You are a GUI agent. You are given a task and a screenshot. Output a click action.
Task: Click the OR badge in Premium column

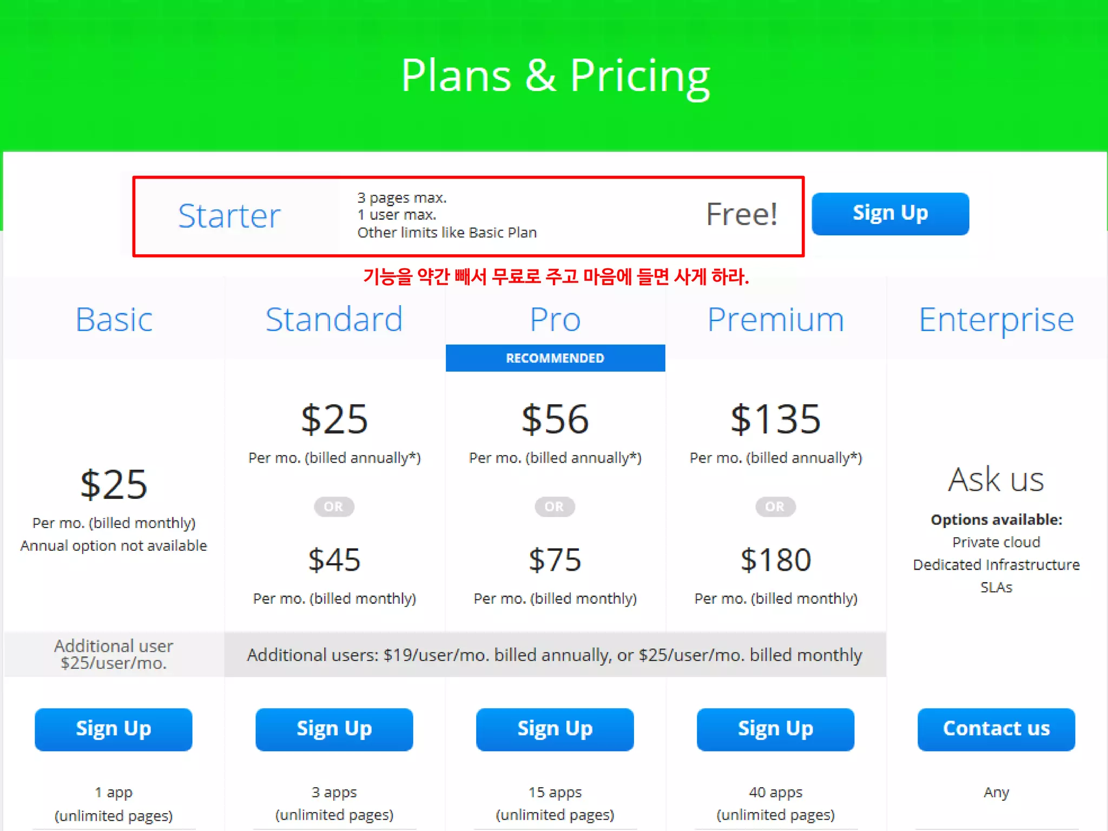tap(775, 507)
